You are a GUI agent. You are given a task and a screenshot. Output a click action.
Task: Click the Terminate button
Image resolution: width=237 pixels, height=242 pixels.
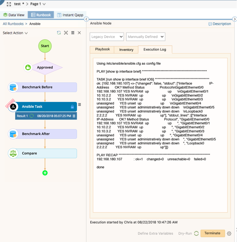coord(213,233)
